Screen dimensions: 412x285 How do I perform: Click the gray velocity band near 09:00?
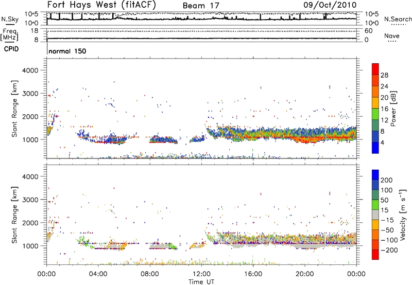click(159, 246)
